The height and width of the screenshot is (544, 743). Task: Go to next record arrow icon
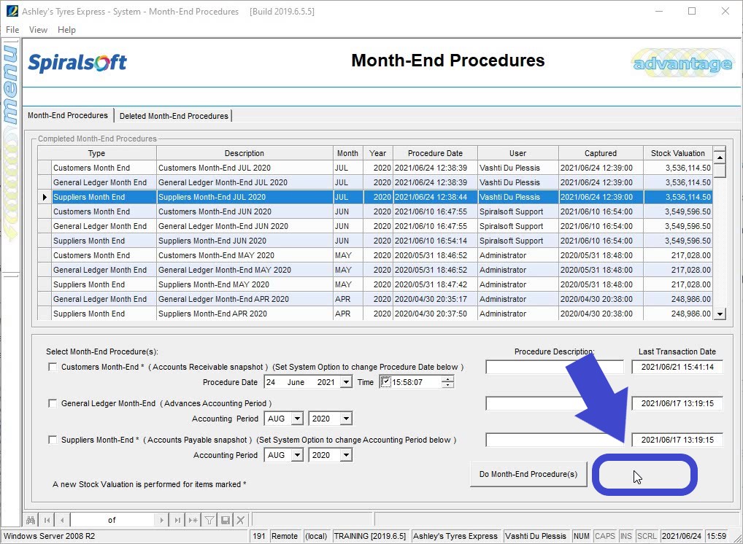(161, 521)
